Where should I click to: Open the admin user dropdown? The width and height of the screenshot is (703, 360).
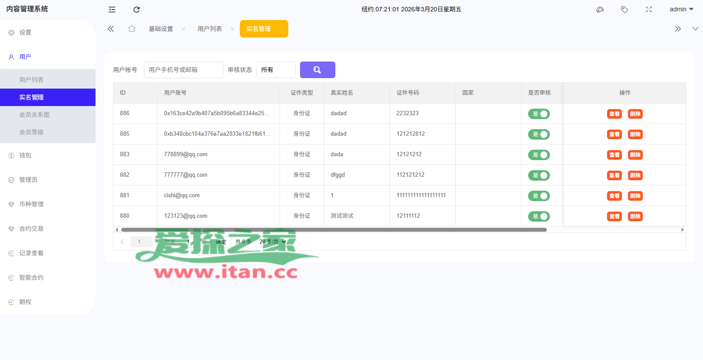(x=681, y=9)
